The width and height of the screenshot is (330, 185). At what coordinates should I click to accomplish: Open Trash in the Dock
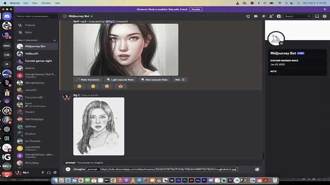[x=275, y=180]
